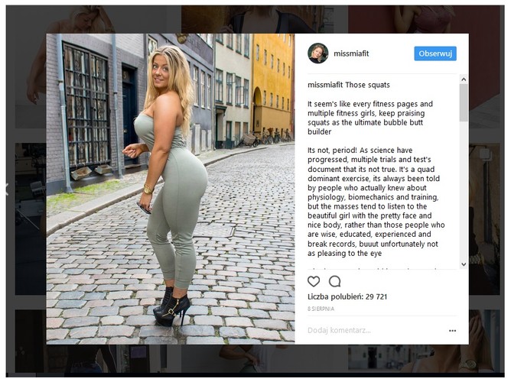Open the missmiafit profile avatar
The height and width of the screenshot is (382, 511).
(317, 53)
